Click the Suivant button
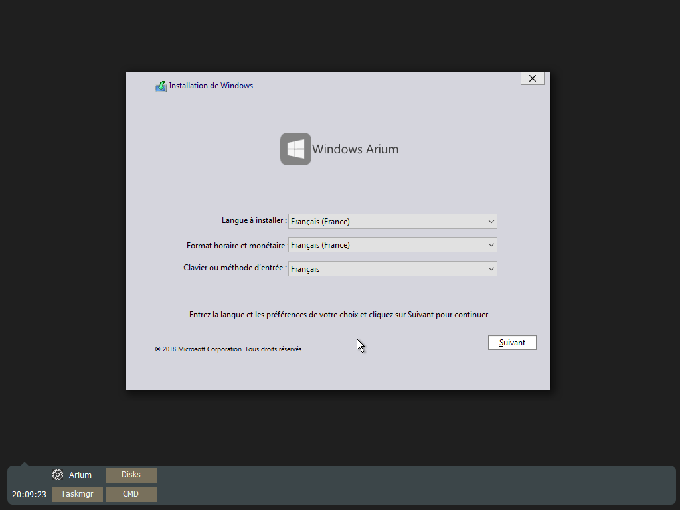Screen dimensions: 680x510 (x=512, y=343)
